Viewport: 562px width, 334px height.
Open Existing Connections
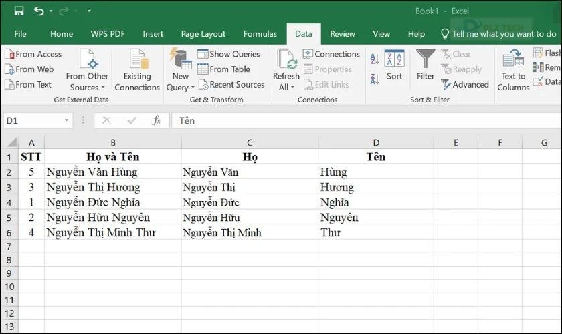coord(137,70)
